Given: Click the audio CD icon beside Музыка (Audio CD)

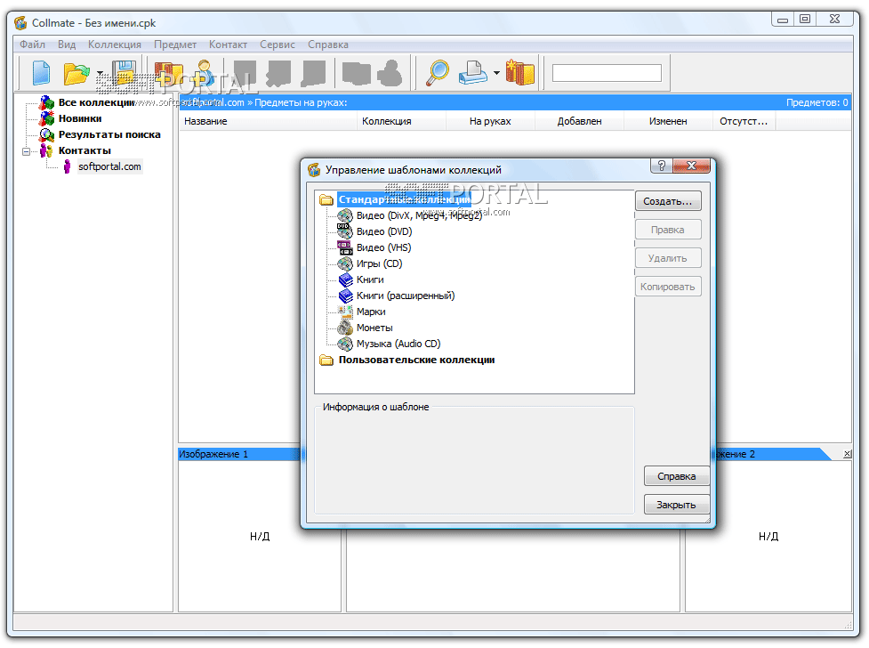Looking at the screenshot, I should tap(345, 344).
